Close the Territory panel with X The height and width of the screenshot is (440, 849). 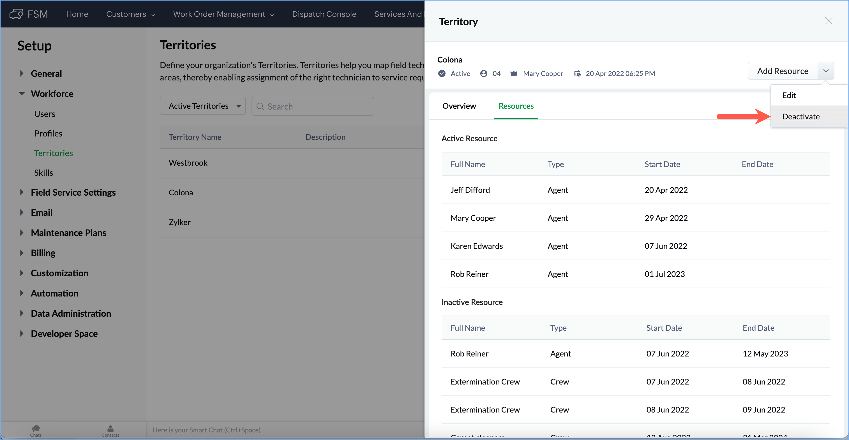[x=829, y=21]
